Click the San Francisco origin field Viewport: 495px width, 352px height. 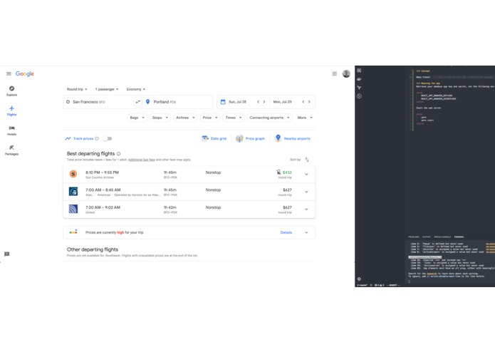point(98,102)
